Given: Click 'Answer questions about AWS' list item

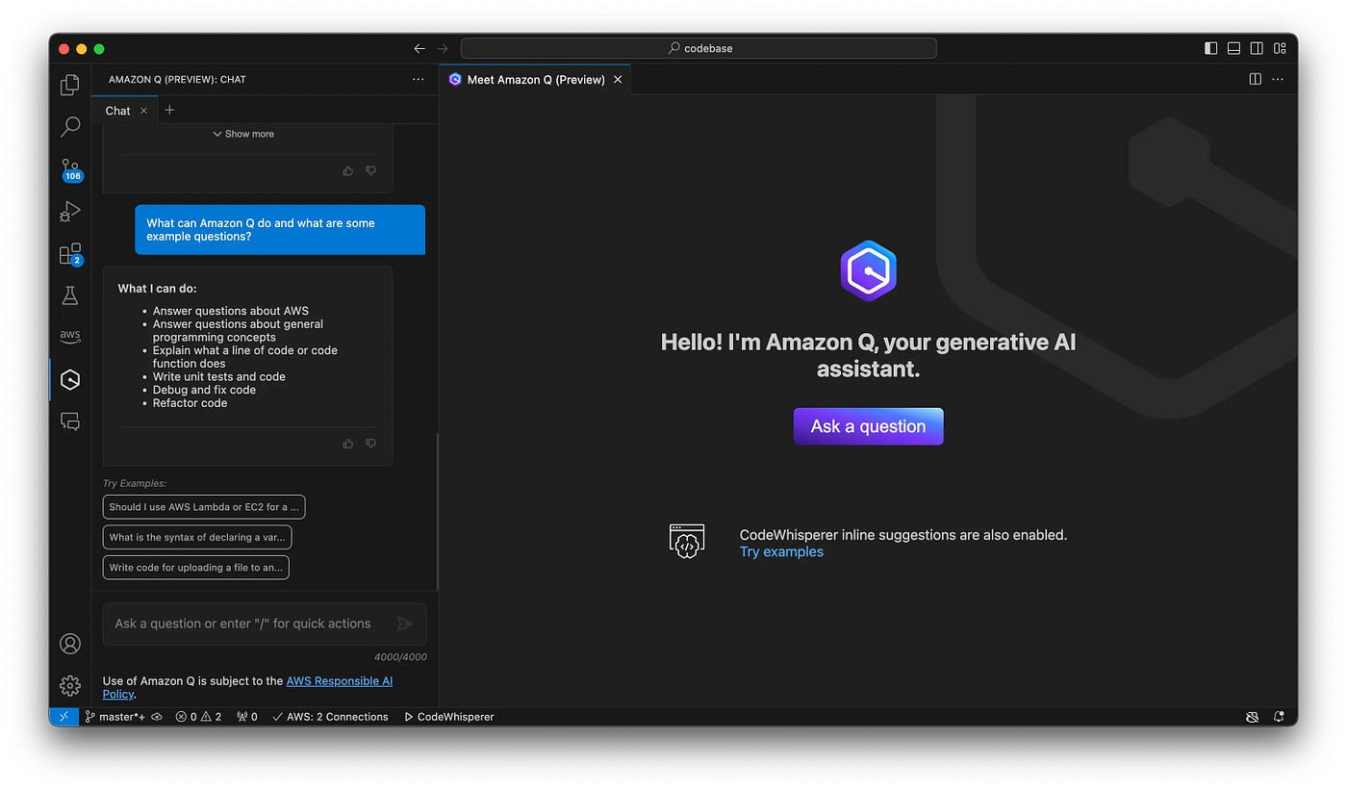Looking at the screenshot, I should pyautogui.click(x=231, y=311).
